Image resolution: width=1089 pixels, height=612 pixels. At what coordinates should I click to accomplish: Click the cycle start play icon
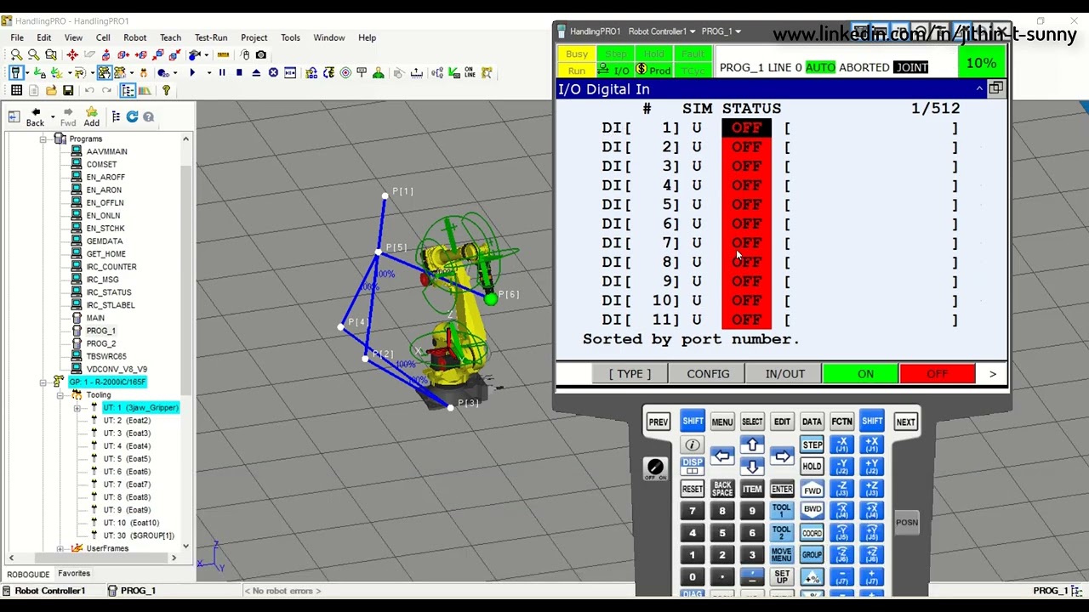tap(192, 73)
